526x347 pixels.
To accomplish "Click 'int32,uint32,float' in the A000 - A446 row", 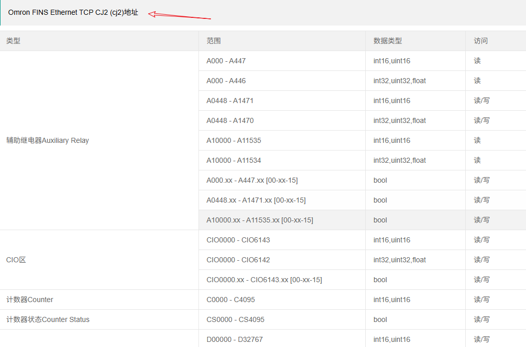I will coord(399,81).
